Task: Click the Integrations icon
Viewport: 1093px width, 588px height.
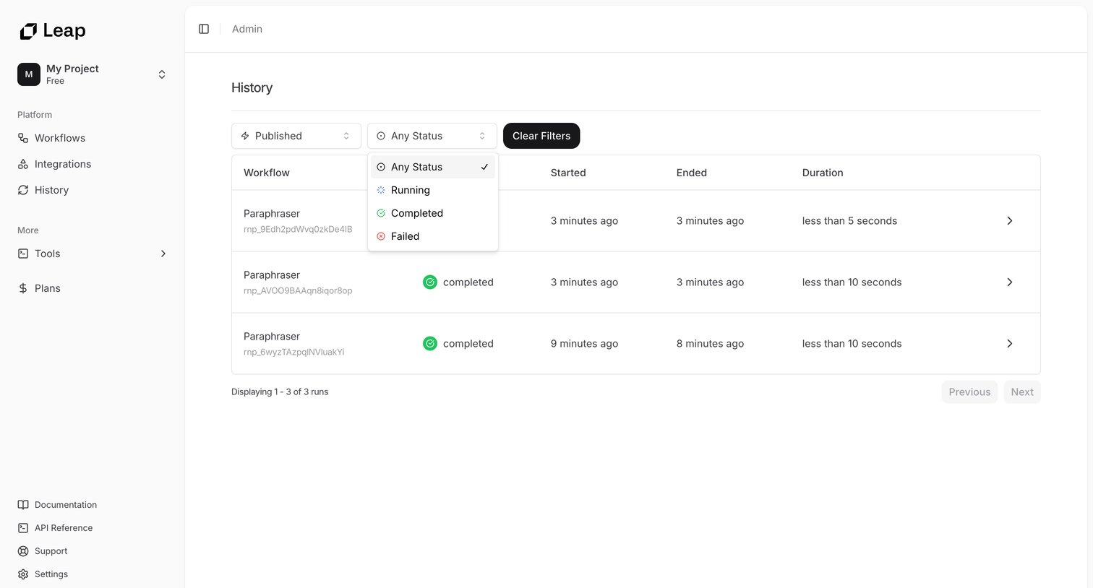Action: [x=23, y=164]
